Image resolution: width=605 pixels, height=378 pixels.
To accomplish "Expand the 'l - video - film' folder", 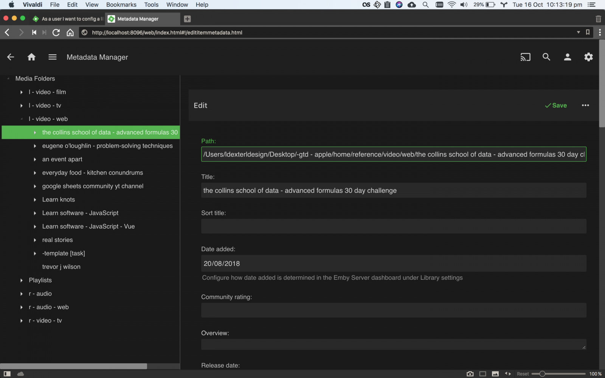I will (22, 92).
